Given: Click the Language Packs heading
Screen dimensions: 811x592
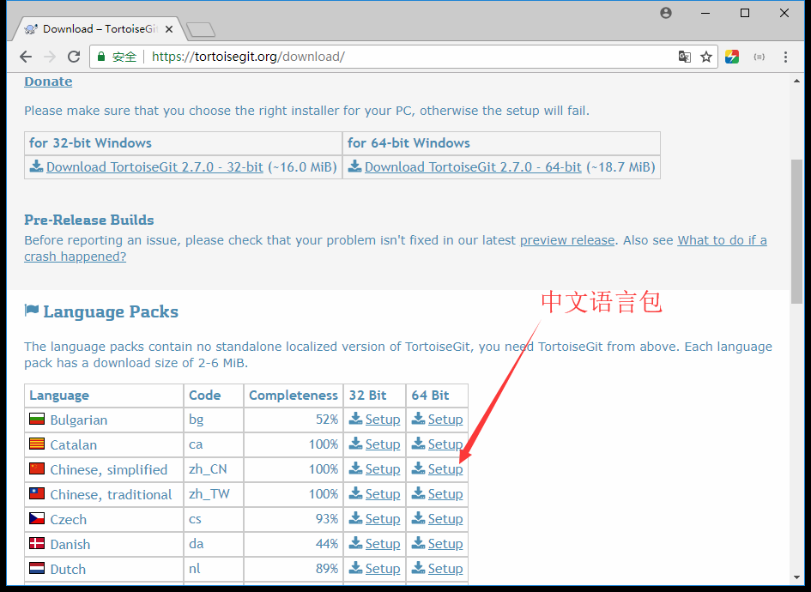Looking at the screenshot, I should click(111, 311).
